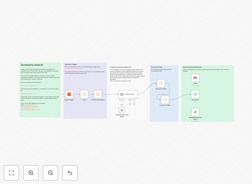
Task: Open the Fitness Coach agent node
Action: tap(128, 94)
